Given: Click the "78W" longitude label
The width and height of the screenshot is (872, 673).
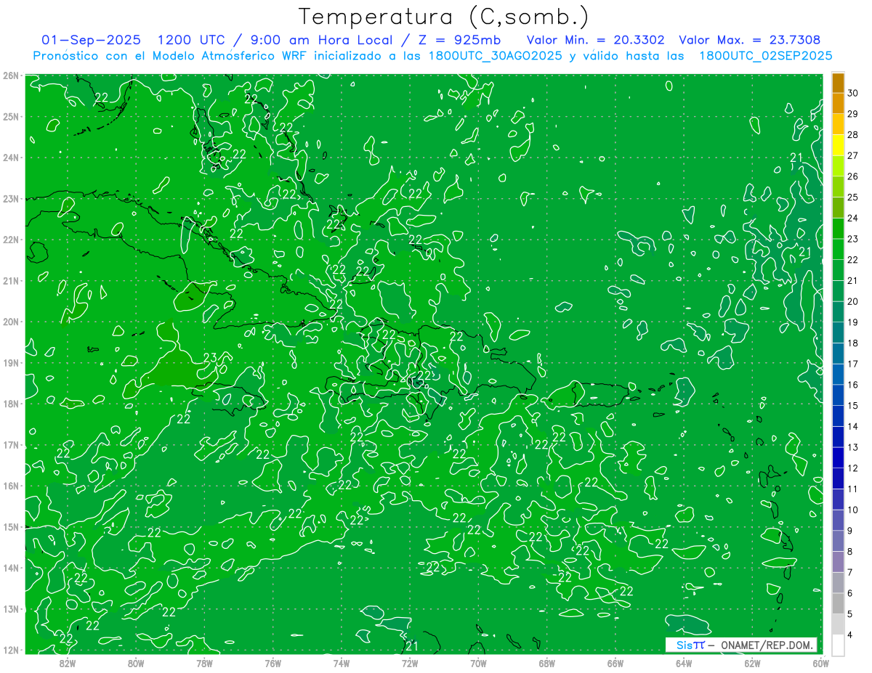Looking at the screenshot, I should (x=204, y=663).
